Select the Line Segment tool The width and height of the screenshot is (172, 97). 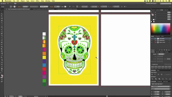[x=2, y=25]
